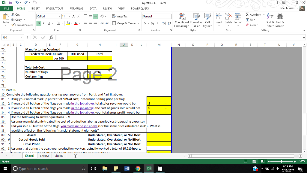Apply the yellow fill color
307x173 pixels.
pos(68,23)
